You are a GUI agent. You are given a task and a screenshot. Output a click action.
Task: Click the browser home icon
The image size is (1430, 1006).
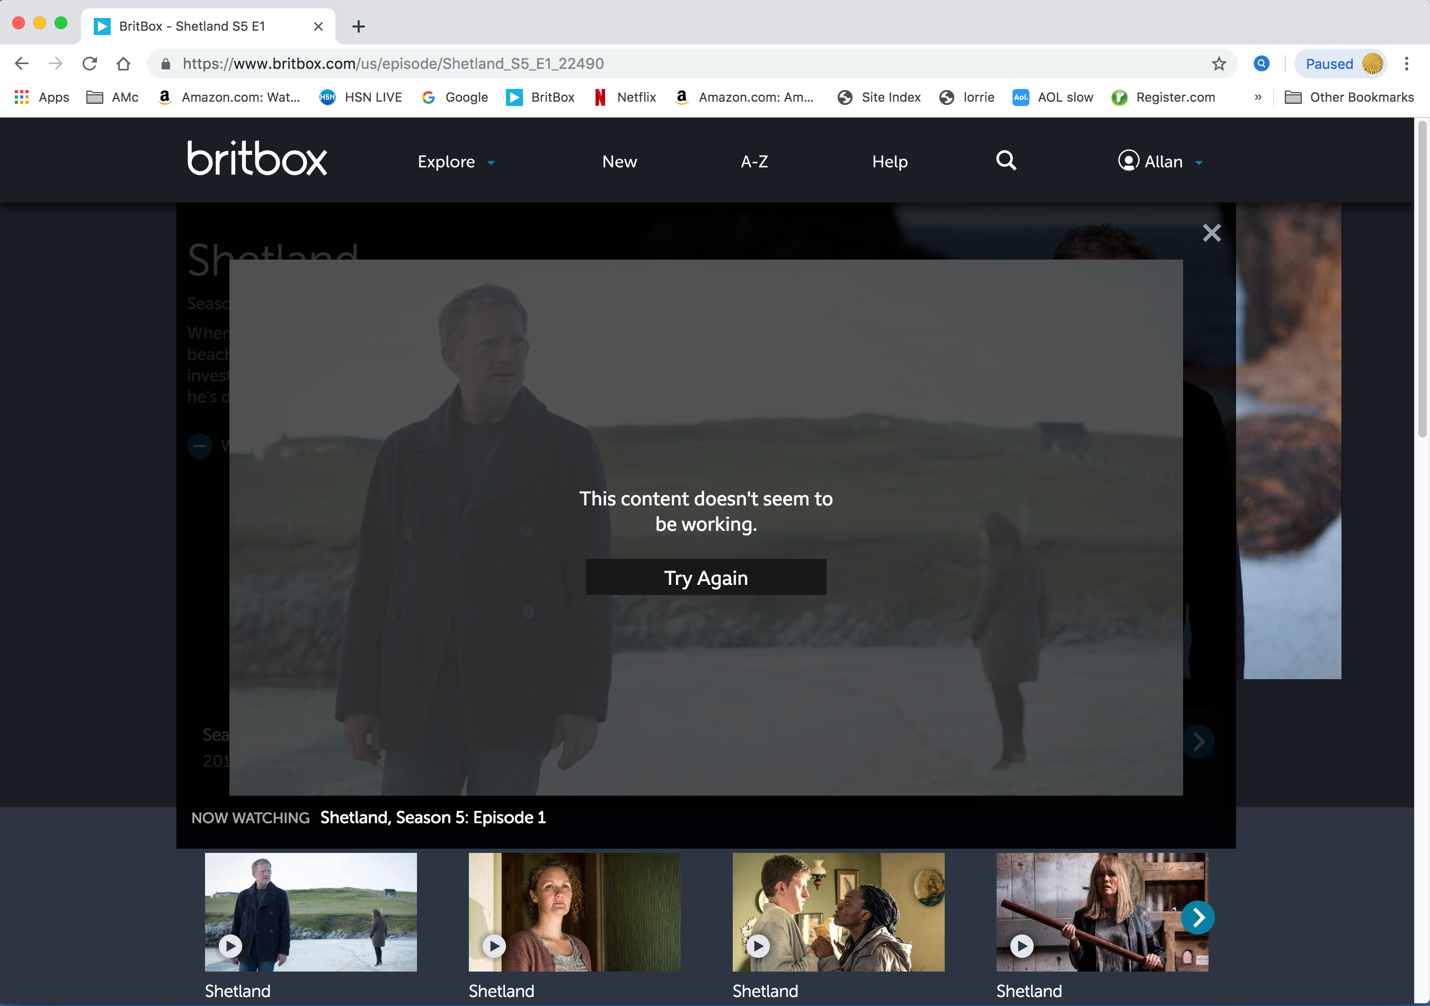pyautogui.click(x=123, y=64)
